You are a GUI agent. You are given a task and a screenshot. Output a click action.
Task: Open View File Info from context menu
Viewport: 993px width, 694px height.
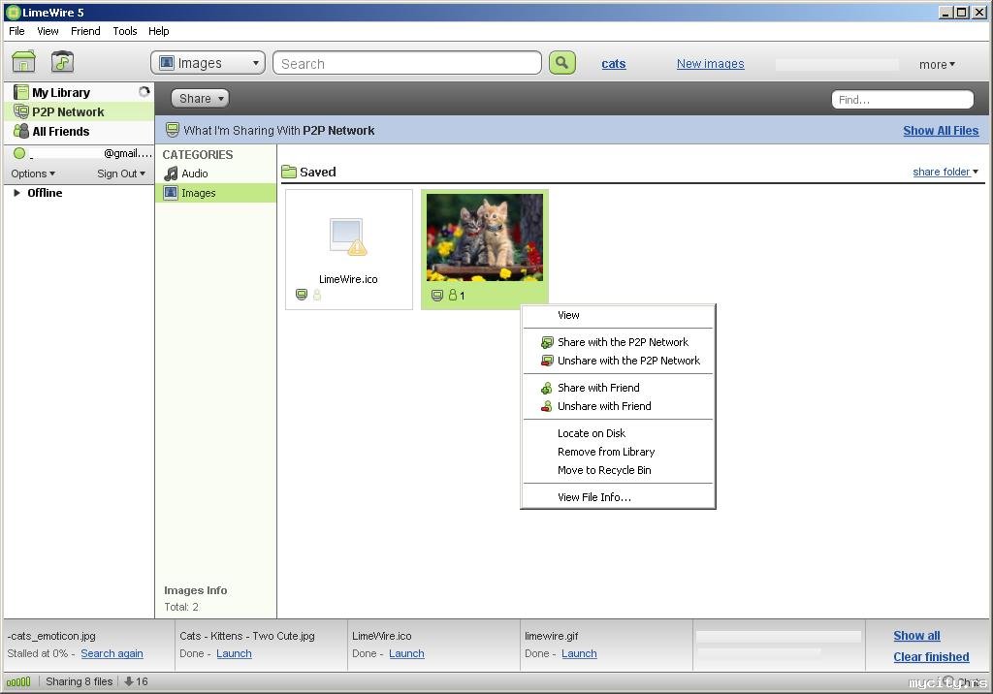[x=618, y=497]
